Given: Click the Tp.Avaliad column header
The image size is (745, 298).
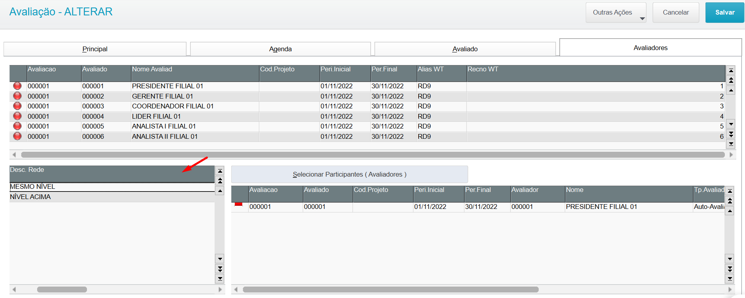Looking at the screenshot, I should click(709, 194).
